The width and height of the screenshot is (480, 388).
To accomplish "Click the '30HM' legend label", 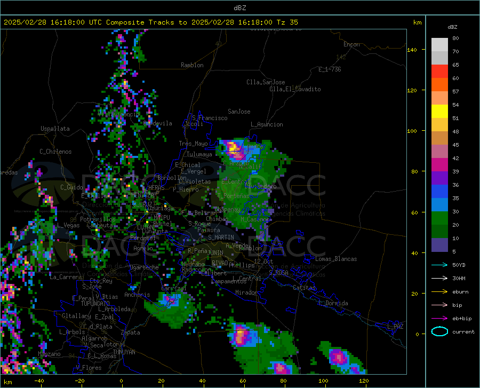I will click(459, 278).
